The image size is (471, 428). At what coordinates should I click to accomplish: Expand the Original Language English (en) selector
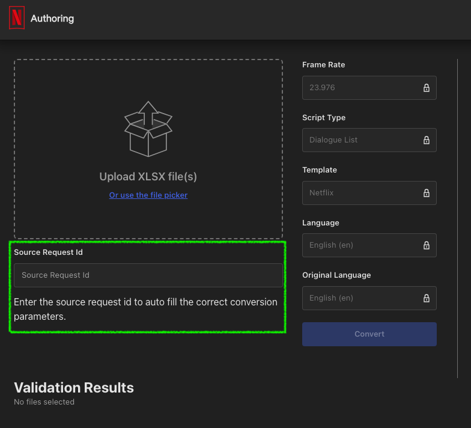[369, 298]
